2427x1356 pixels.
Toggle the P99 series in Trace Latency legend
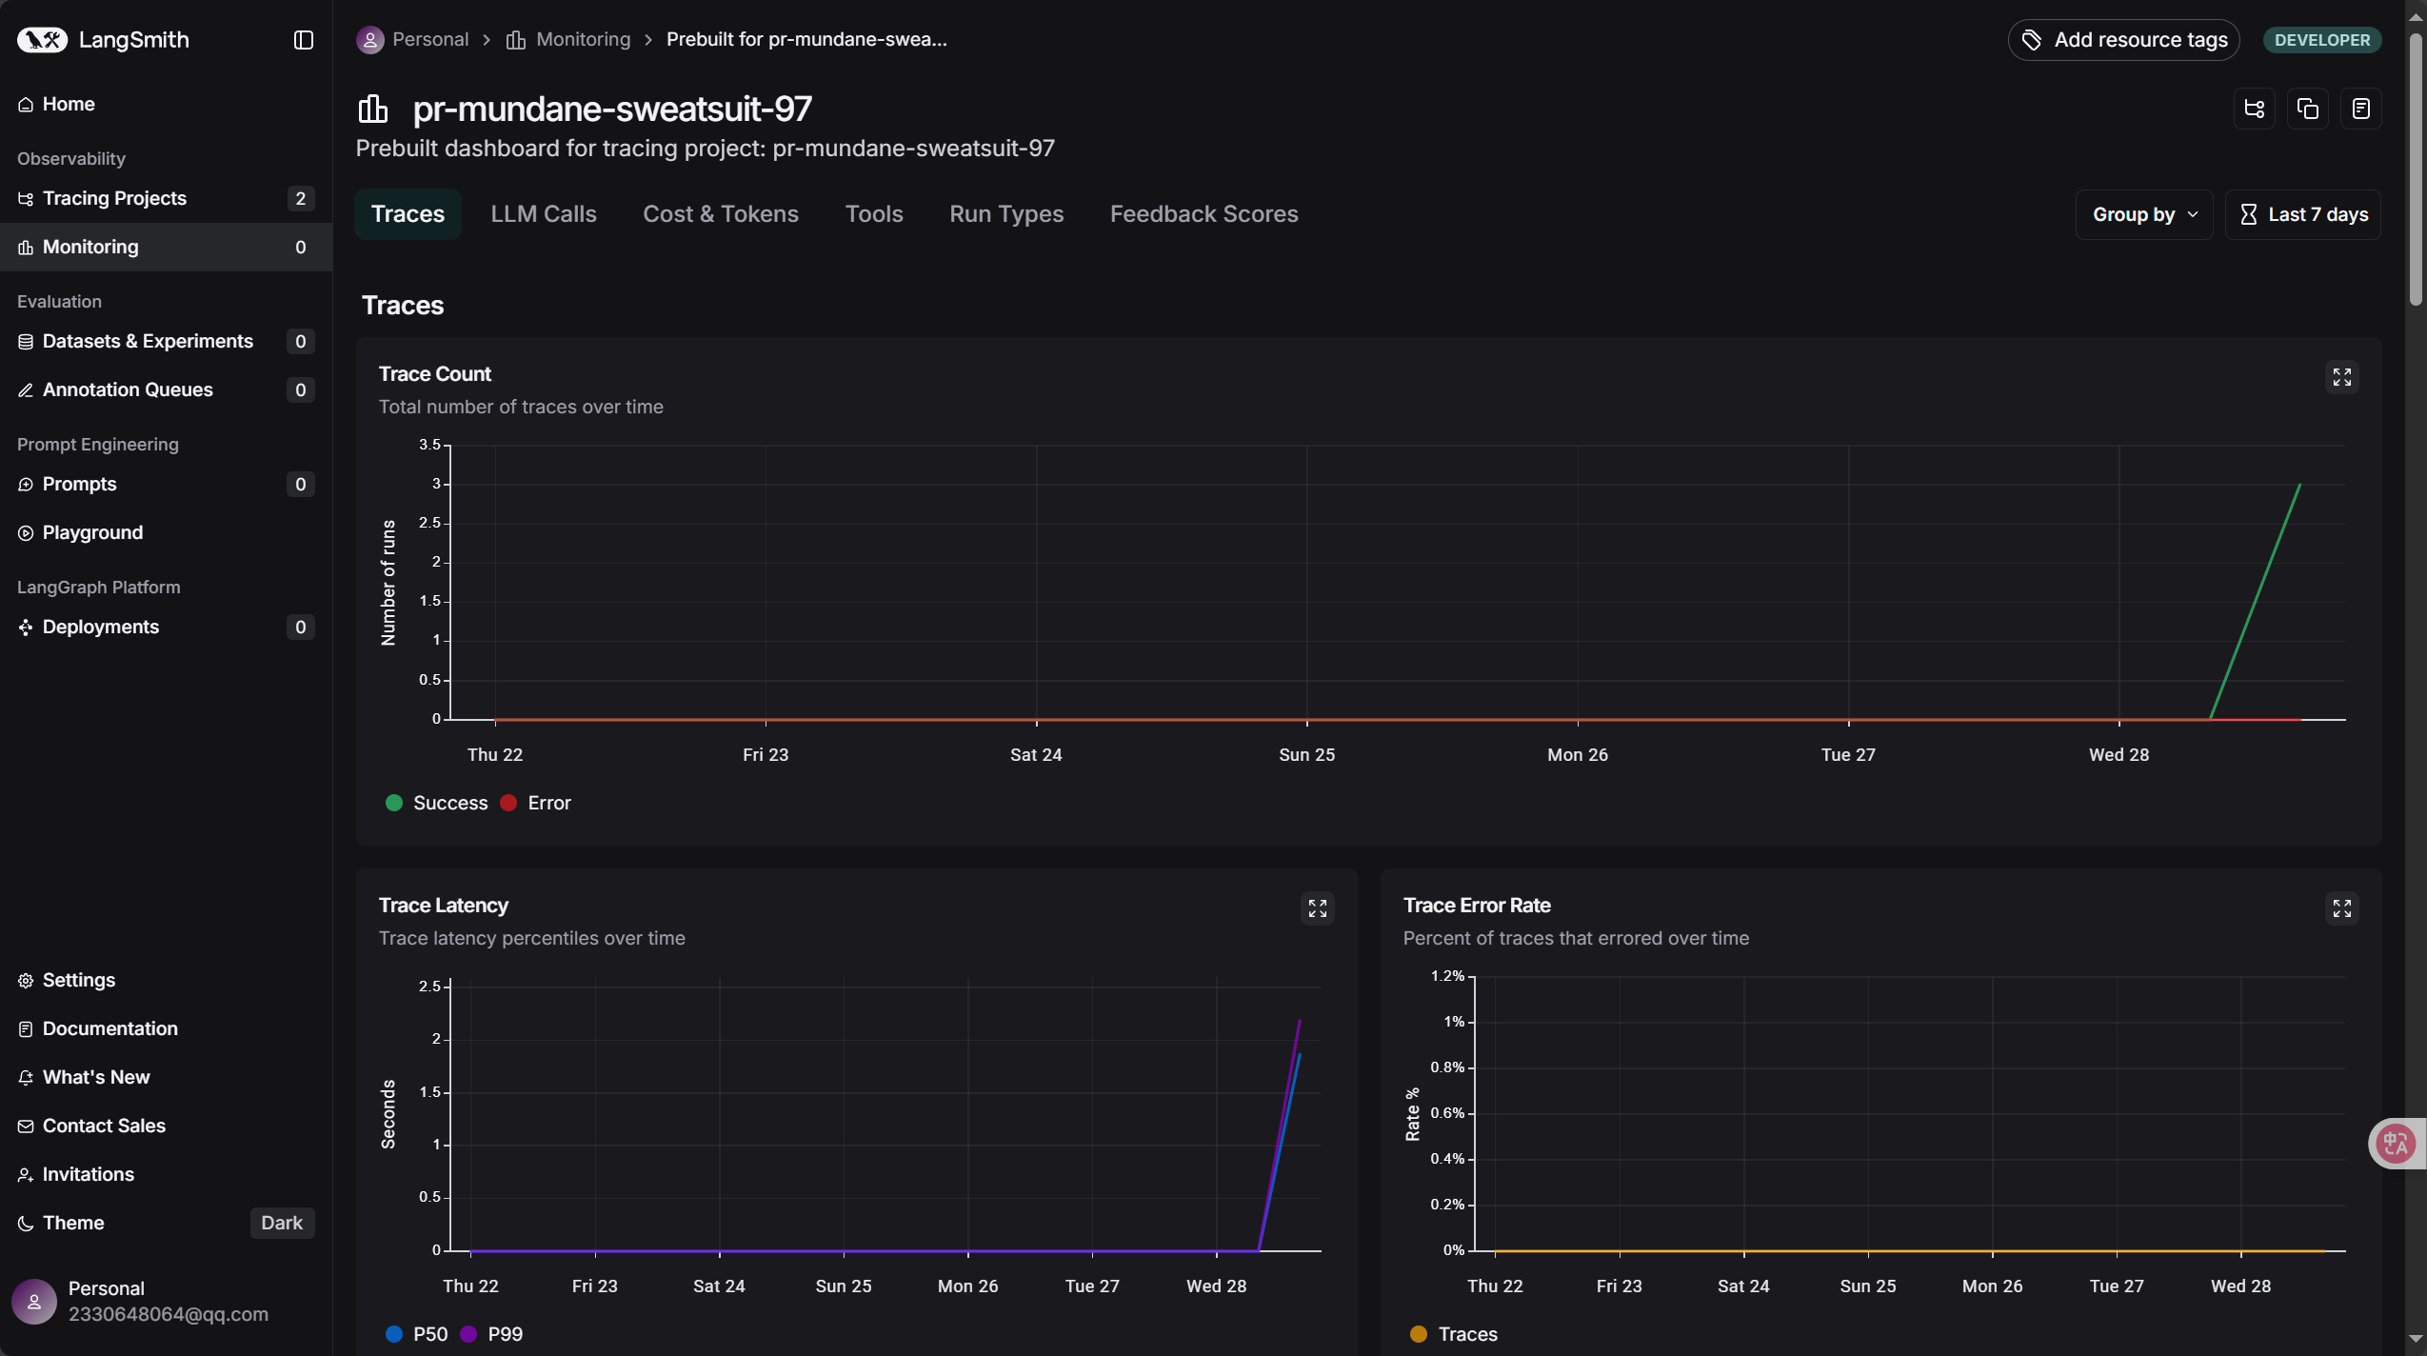491,1334
